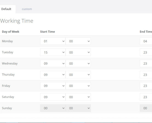Open Thursday start minute dropdown
Viewport: 152px width, 123px height.
pos(78,75)
